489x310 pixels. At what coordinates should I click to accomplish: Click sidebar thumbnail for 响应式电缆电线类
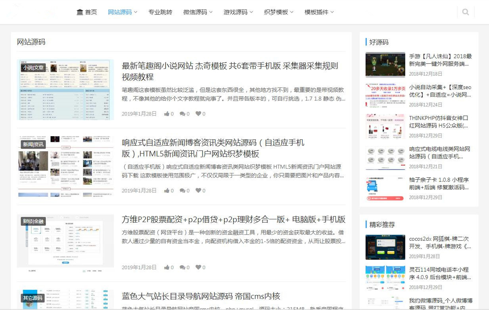coord(385,157)
